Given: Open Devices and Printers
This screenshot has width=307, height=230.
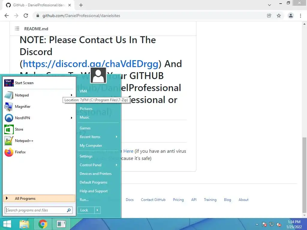Looking at the screenshot, I should (96, 174).
